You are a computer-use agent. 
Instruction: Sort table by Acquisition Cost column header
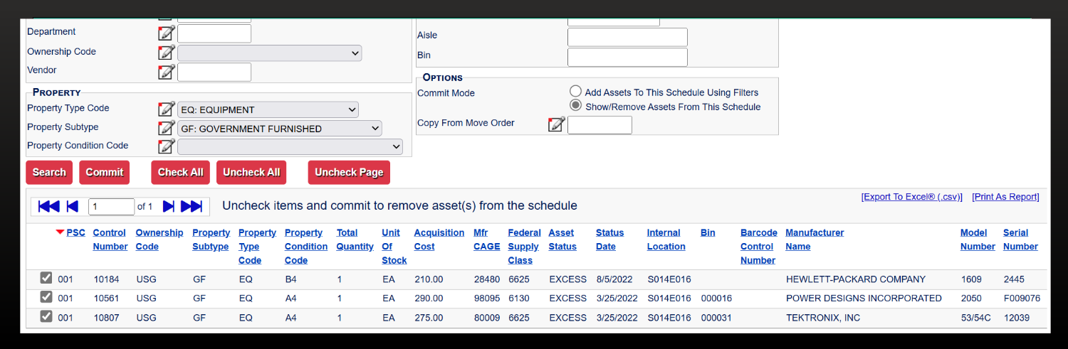point(439,240)
